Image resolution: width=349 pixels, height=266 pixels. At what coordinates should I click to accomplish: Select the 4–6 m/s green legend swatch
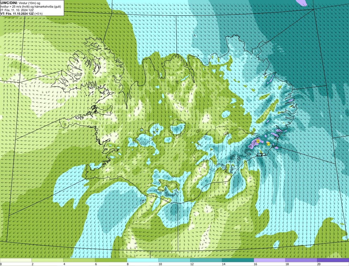[x=79, y=260]
